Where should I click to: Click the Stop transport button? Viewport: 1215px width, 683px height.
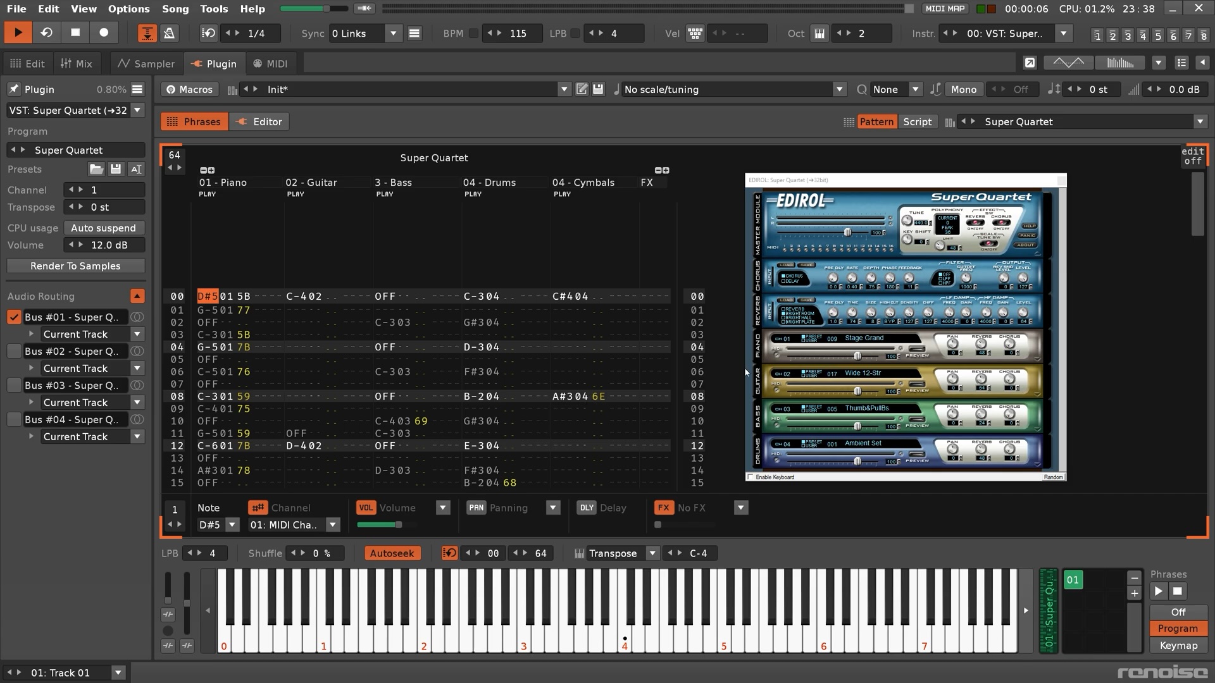[x=75, y=33]
